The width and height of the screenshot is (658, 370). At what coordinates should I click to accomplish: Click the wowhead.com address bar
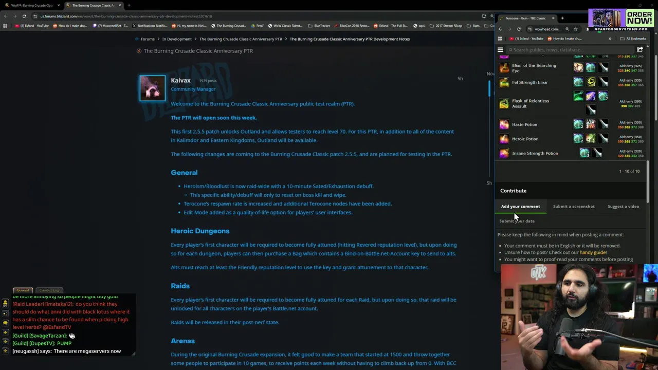[x=553, y=29]
